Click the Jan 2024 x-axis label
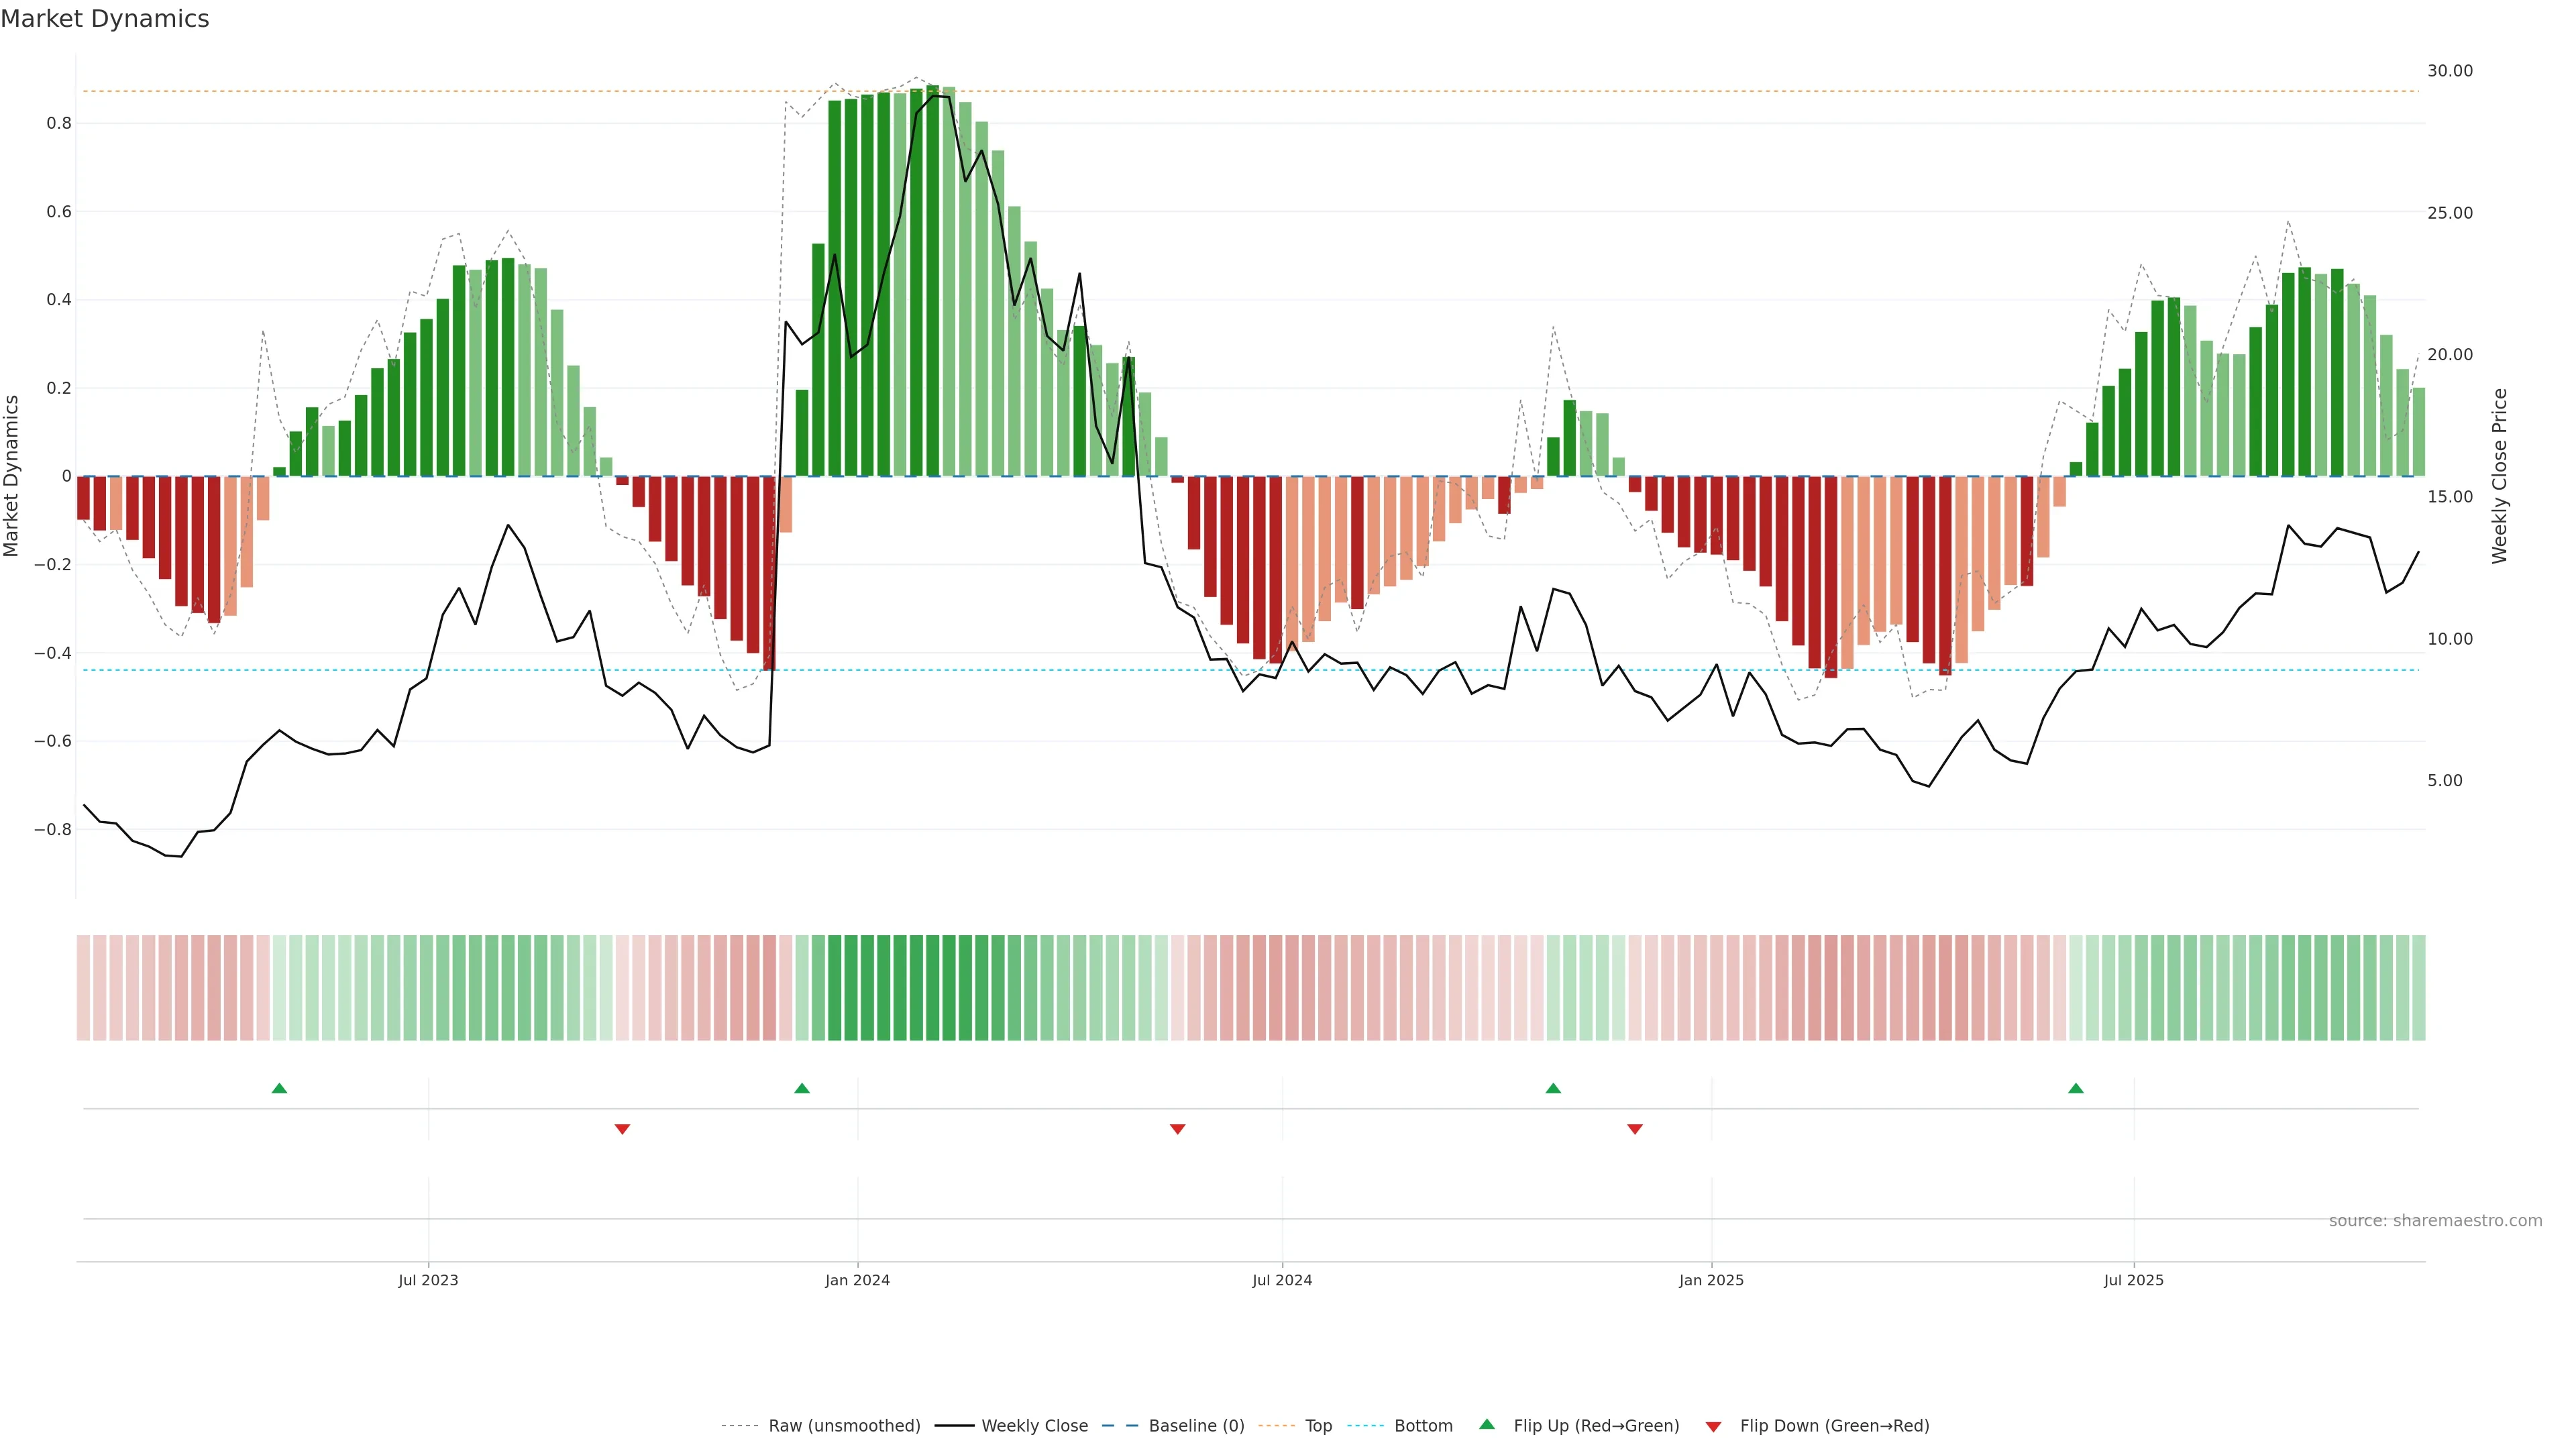The image size is (2576, 1449). click(x=857, y=1280)
